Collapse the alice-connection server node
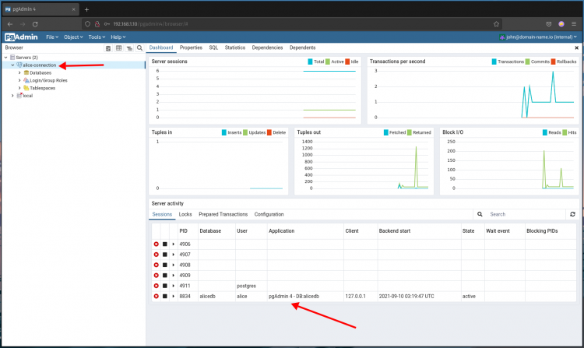584x348 pixels. coord(12,65)
